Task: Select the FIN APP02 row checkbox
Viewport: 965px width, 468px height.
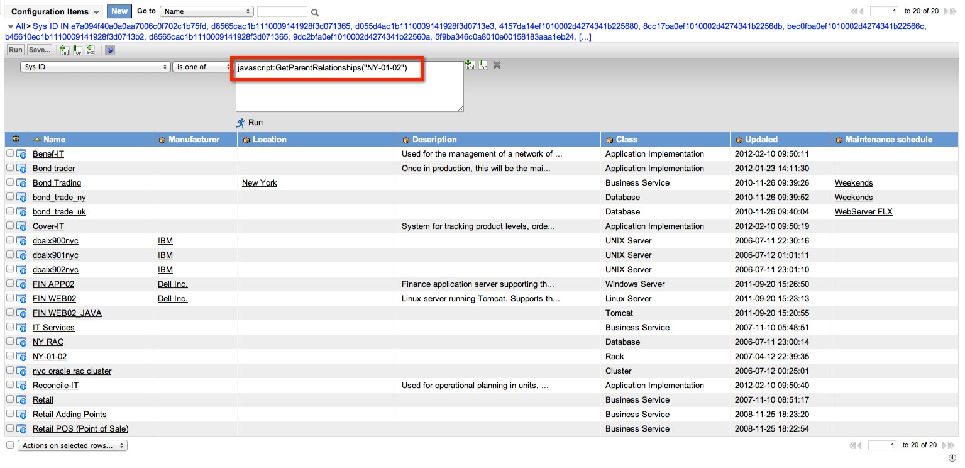Action: (x=10, y=284)
